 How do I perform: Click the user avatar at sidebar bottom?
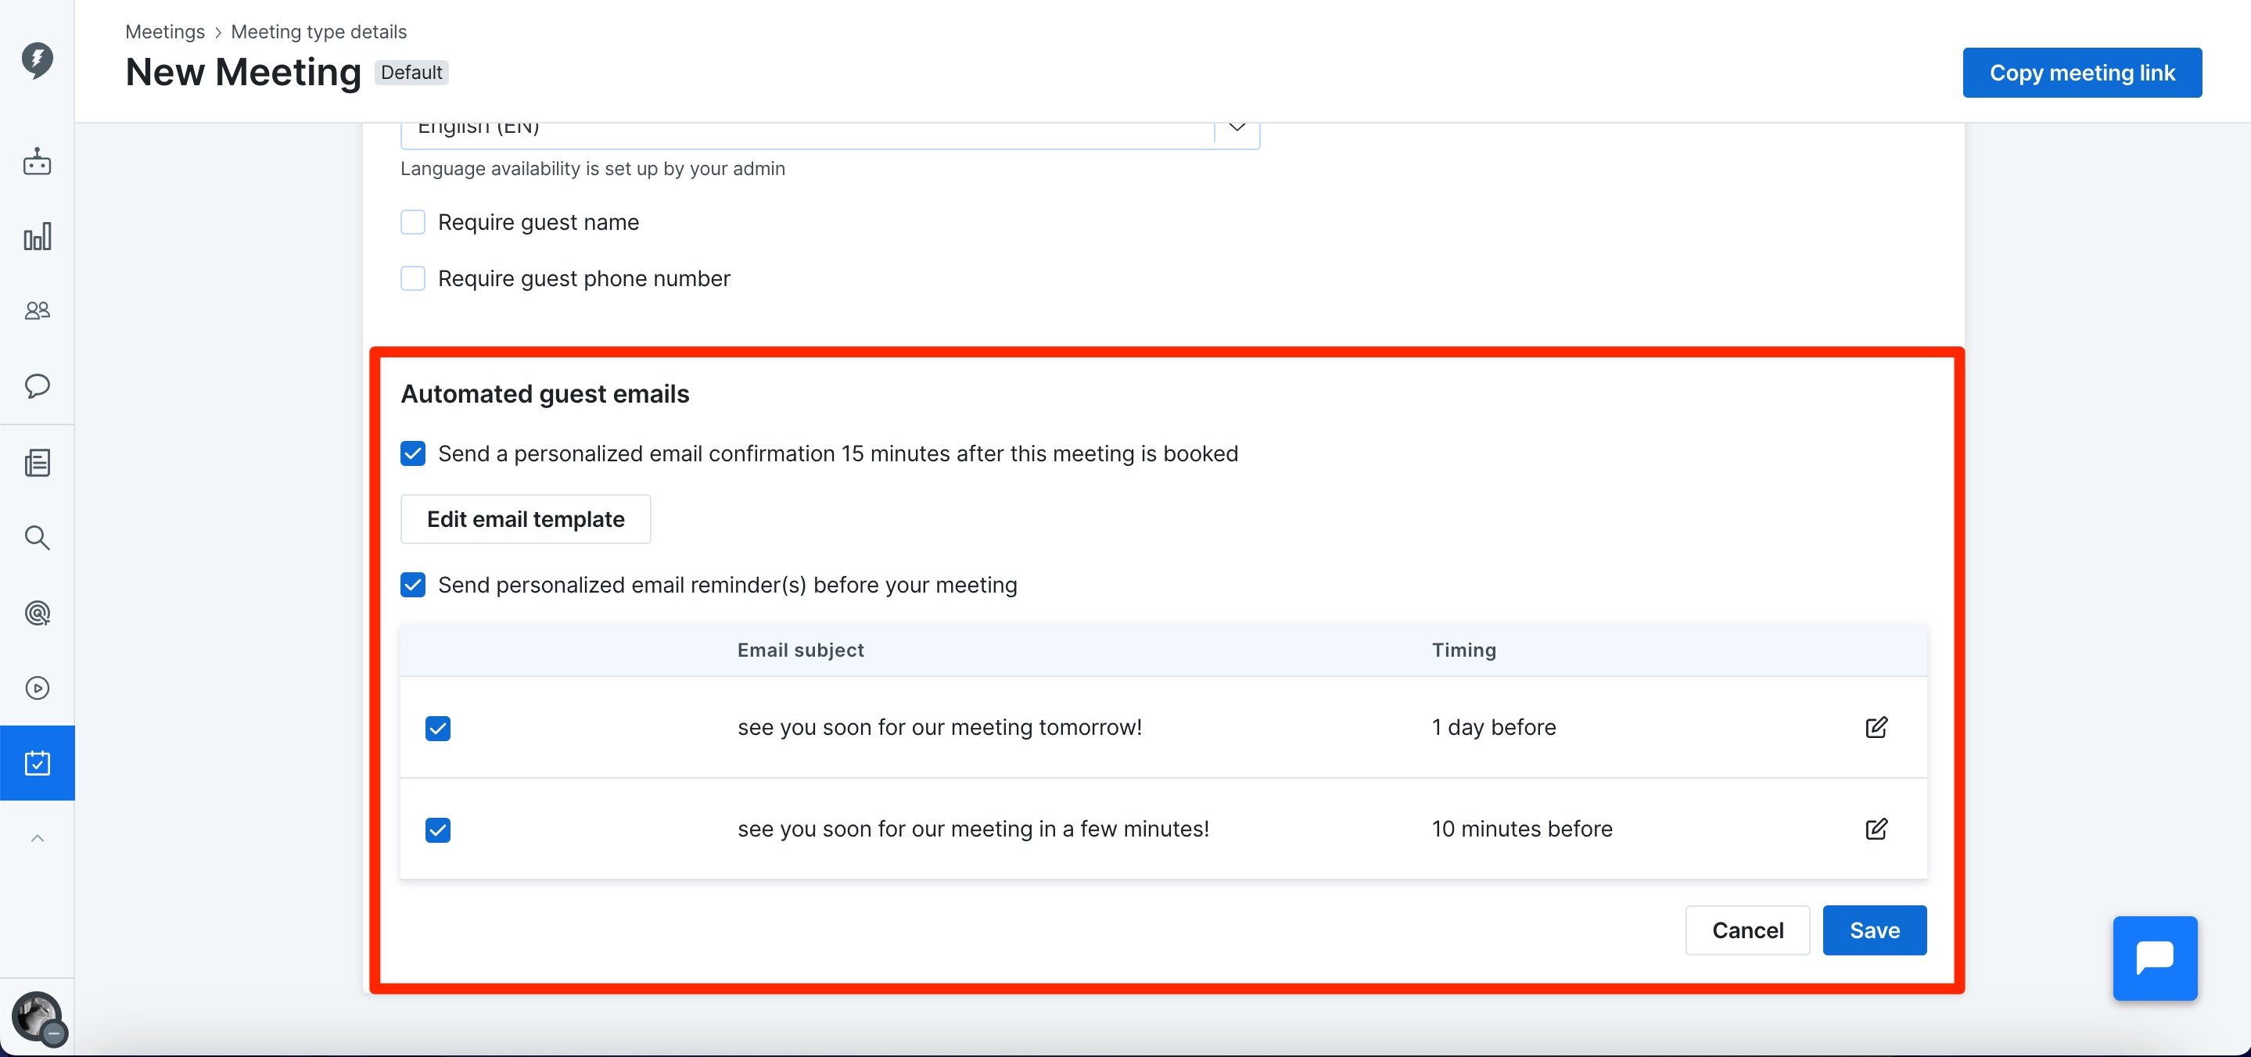click(37, 1017)
